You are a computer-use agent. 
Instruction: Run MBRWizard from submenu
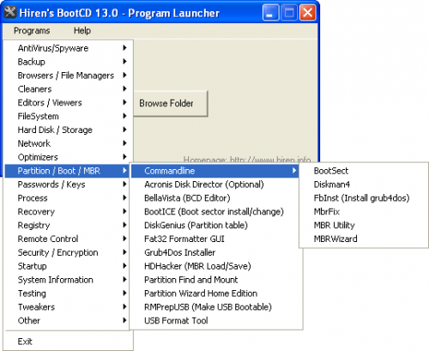click(364, 239)
